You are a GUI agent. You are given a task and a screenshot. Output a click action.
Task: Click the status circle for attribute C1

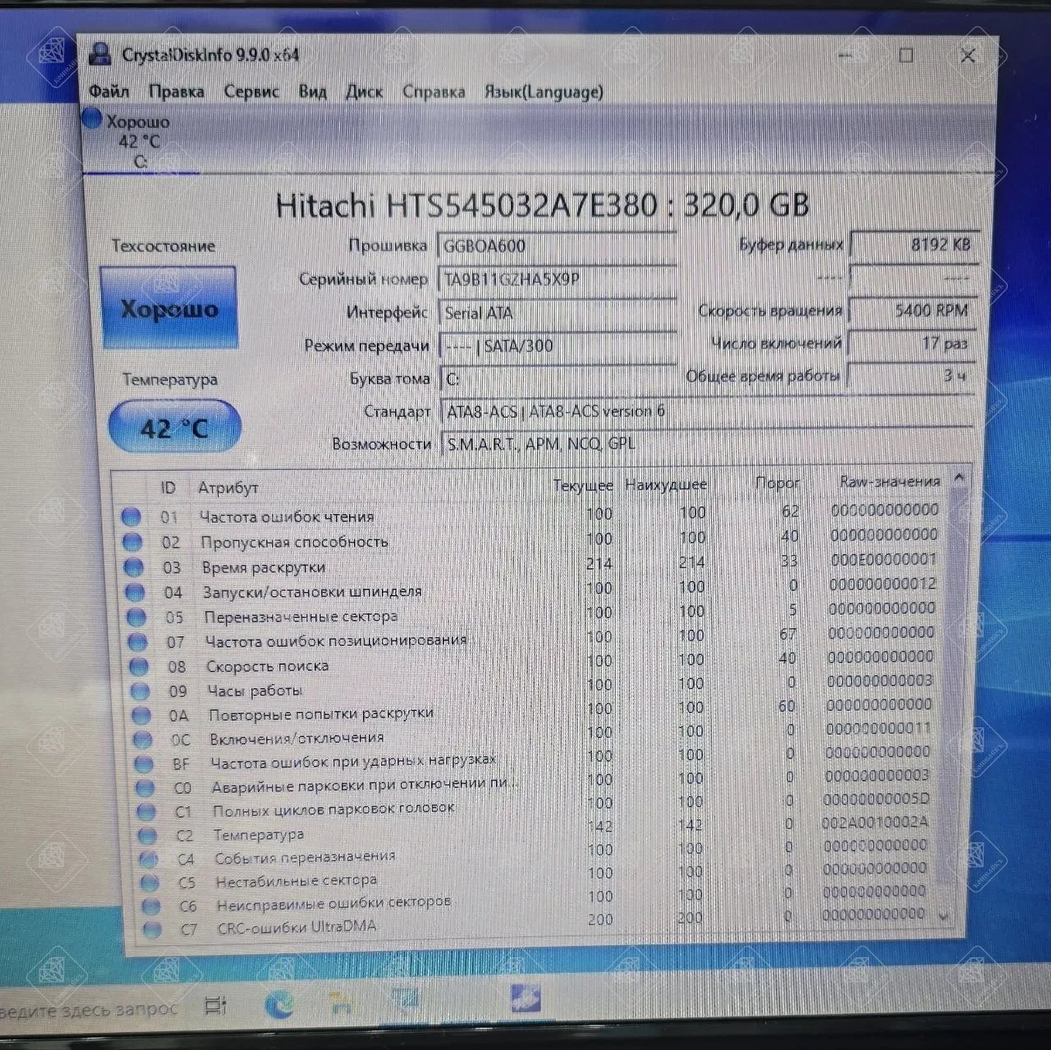pos(147,812)
